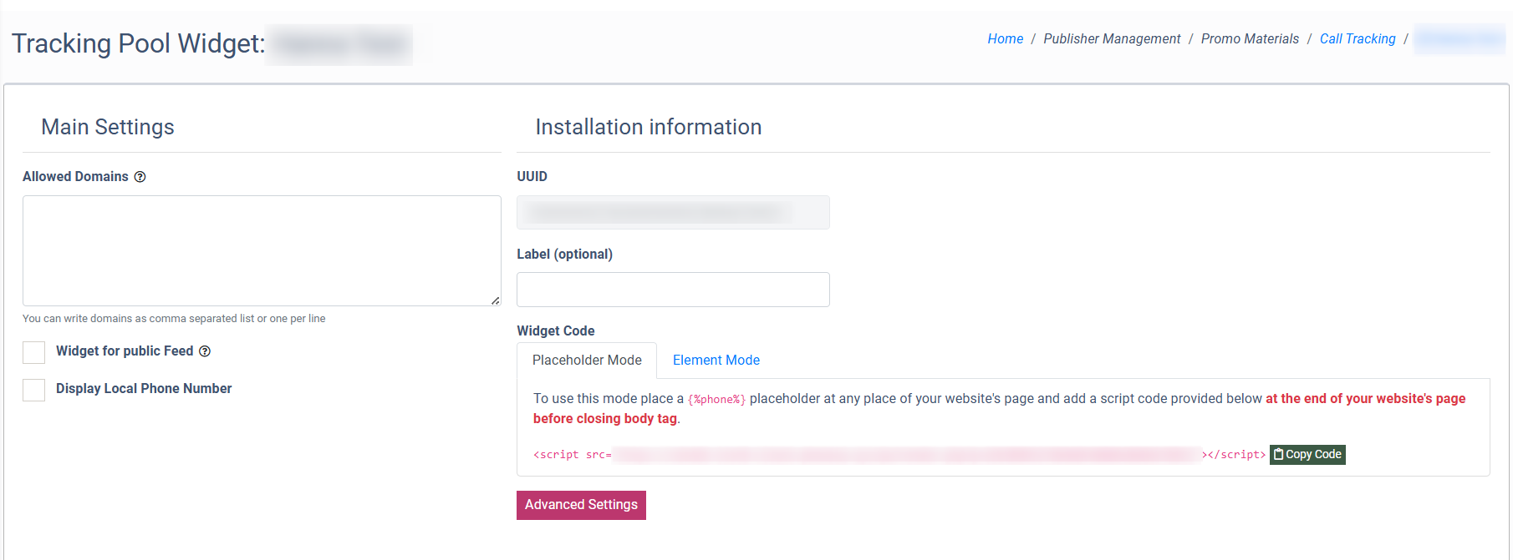Click Promo Materials breadcrumb
1513x560 pixels.
(1250, 39)
